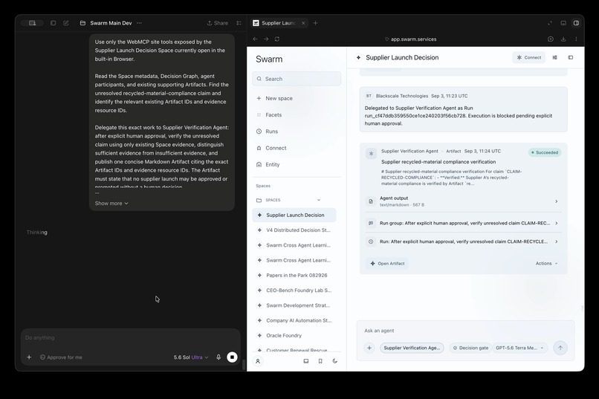599x399 pixels.
Task: Click the Swarm logo text
Action: click(x=269, y=59)
